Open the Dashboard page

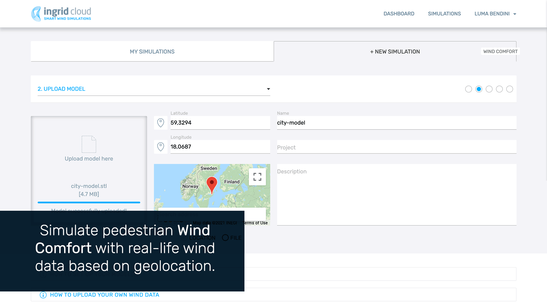tap(399, 14)
